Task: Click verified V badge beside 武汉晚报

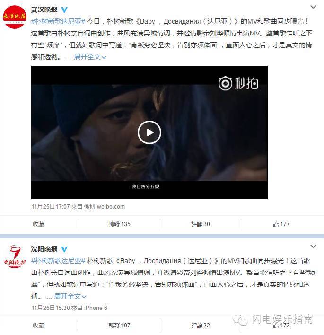Action: pyautogui.click(x=64, y=9)
